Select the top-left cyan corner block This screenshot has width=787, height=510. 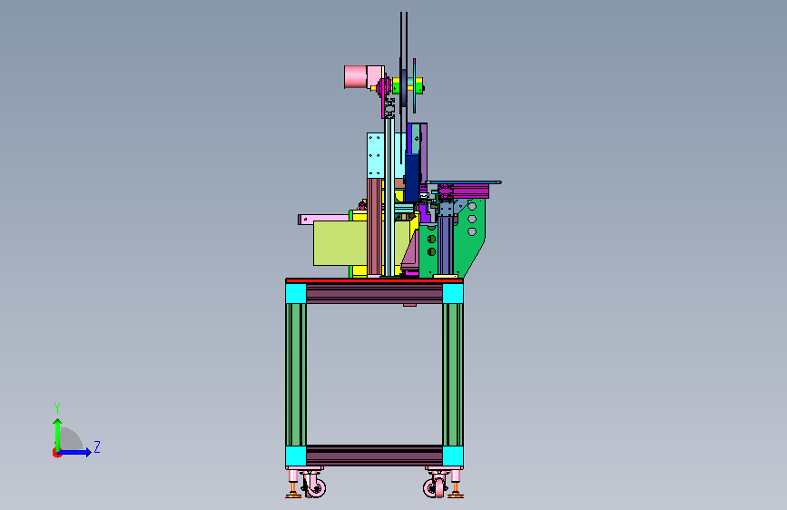click(296, 293)
